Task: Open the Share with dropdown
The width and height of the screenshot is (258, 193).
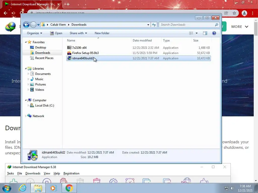Action: [78, 33]
